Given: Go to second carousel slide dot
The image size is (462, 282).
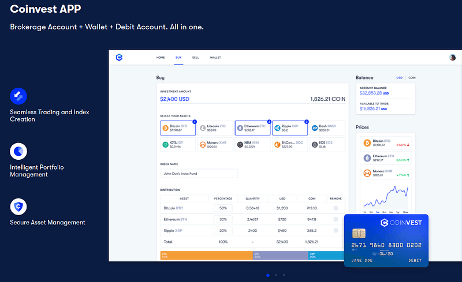Looking at the screenshot, I should 276,275.
